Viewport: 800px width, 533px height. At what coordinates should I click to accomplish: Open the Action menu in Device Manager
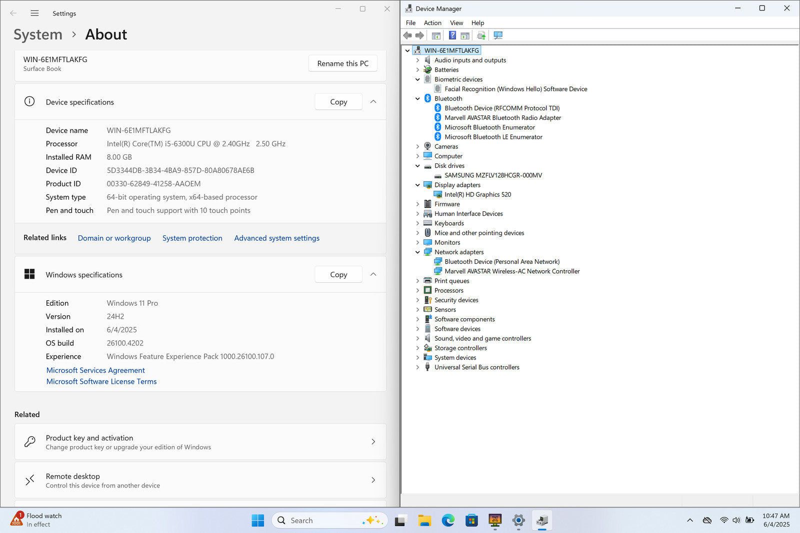coord(432,23)
